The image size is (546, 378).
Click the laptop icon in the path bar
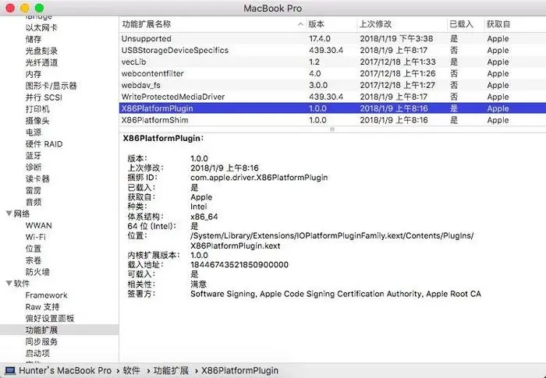point(9,371)
